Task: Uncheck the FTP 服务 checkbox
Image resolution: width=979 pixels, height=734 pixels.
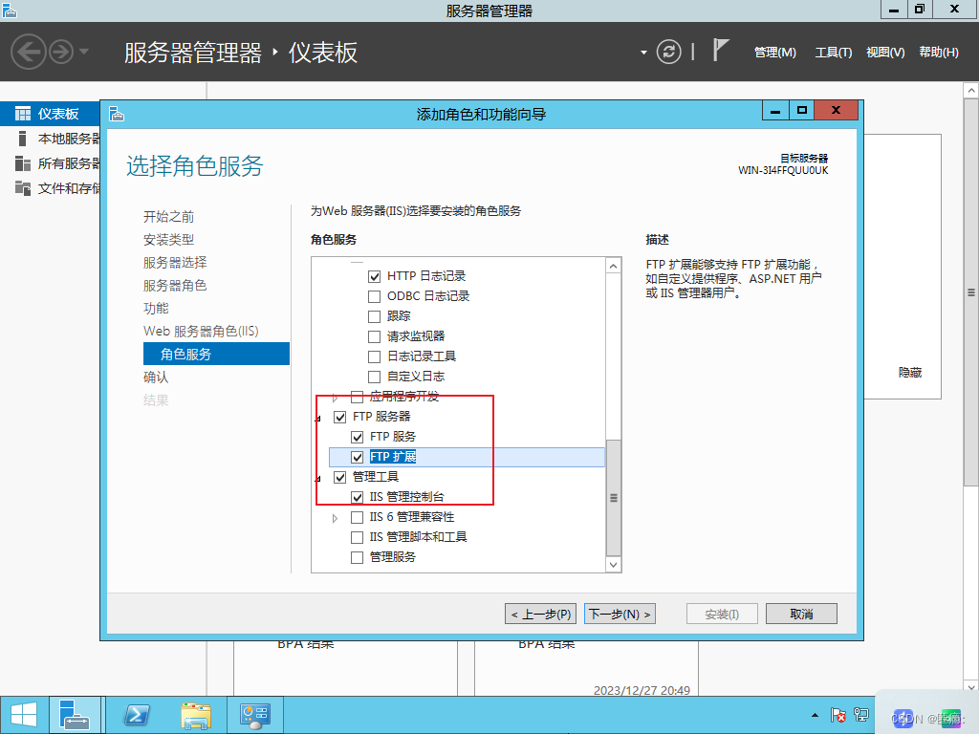Action: coord(358,437)
